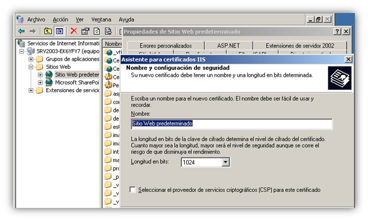Click the Back arrow toolbar icon
Viewport: 368px width, 221px height.
(x=22, y=31)
